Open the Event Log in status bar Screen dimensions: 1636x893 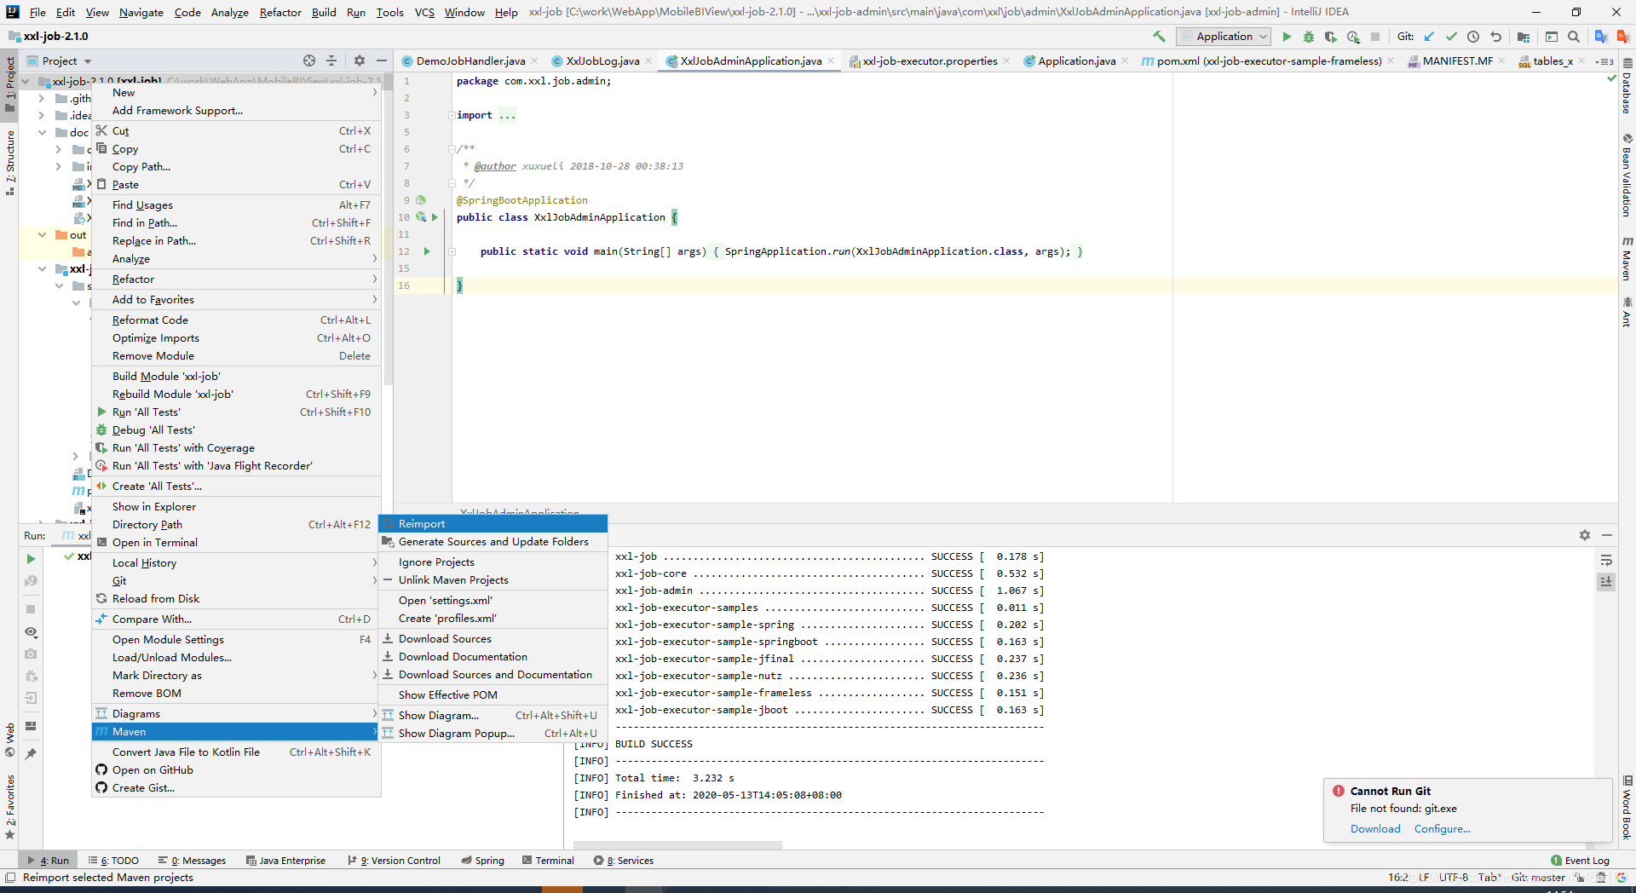coord(1580,861)
